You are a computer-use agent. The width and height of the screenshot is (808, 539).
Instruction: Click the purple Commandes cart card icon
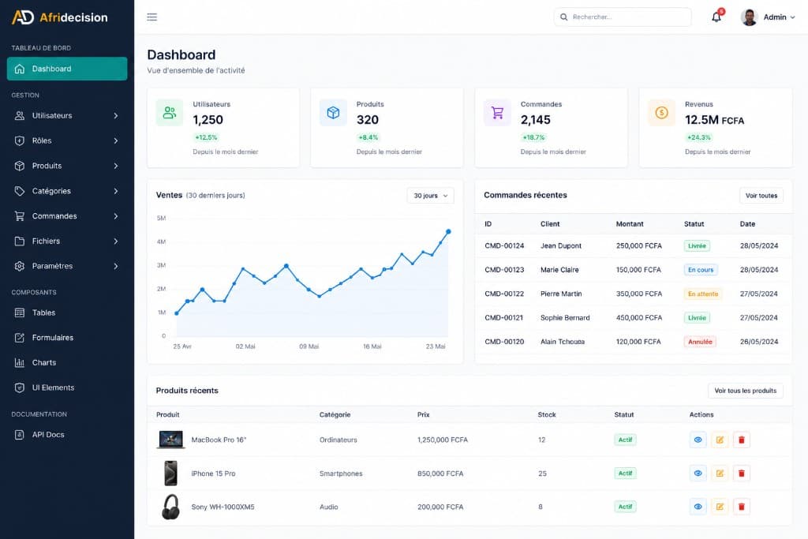pos(497,112)
